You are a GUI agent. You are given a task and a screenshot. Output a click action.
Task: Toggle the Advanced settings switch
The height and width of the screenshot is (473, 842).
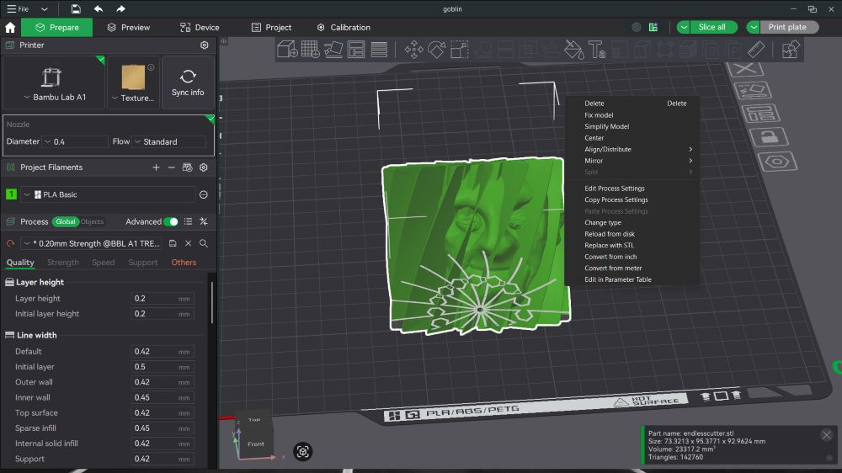pos(171,221)
